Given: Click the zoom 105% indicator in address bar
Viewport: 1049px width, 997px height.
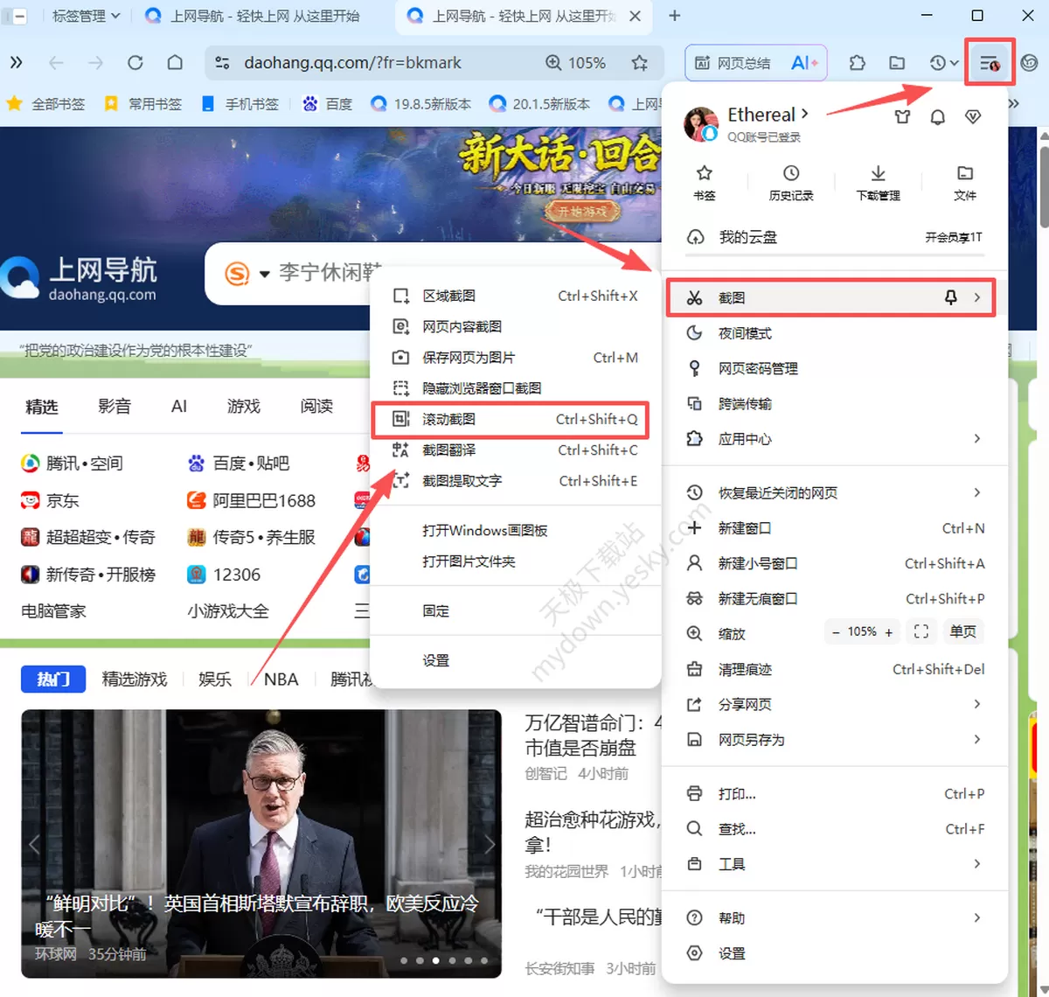Looking at the screenshot, I should [575, 63].
